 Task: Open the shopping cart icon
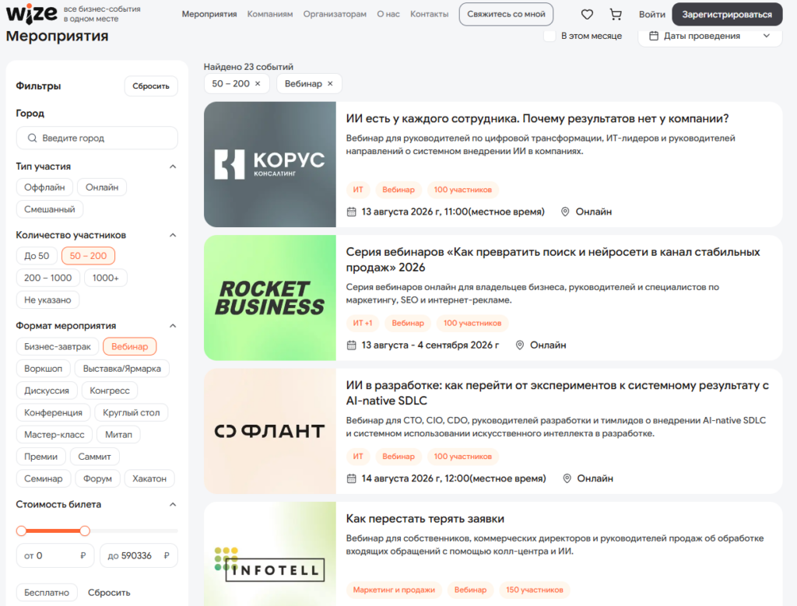click(616, 14)
